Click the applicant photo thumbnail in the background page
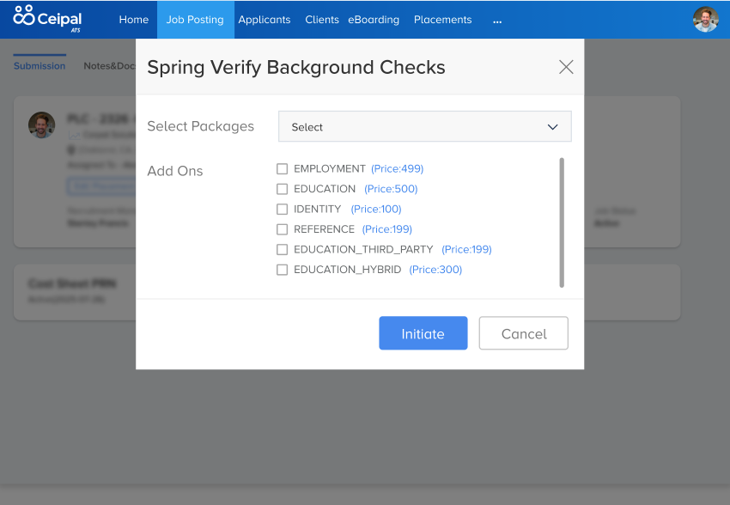This screenshot has width=730, height=505. (41, 125)
